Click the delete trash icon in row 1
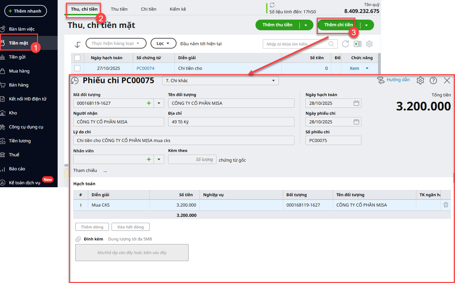 (x=446, y=205)
